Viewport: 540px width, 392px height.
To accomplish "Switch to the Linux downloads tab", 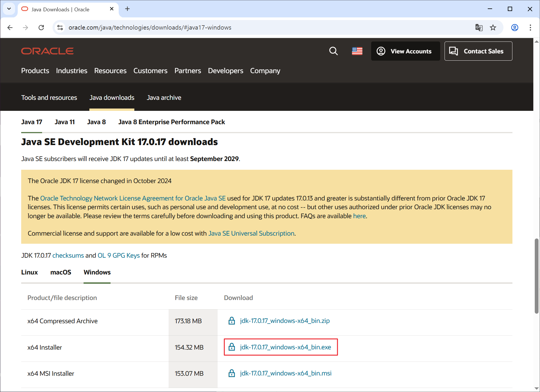I will (30, 272).
